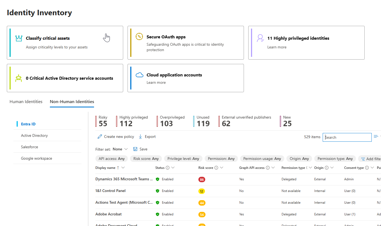Click the floppy disk Save icon
Screen dimensions: 381x226
(x=135, y=149)
